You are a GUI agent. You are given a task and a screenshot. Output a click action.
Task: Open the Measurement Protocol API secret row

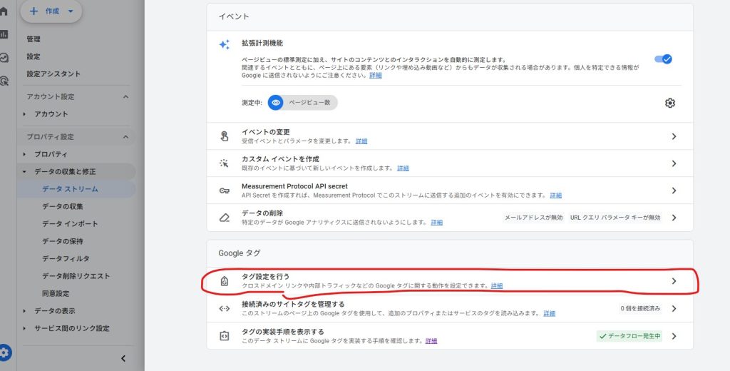[x=449, y=190]
